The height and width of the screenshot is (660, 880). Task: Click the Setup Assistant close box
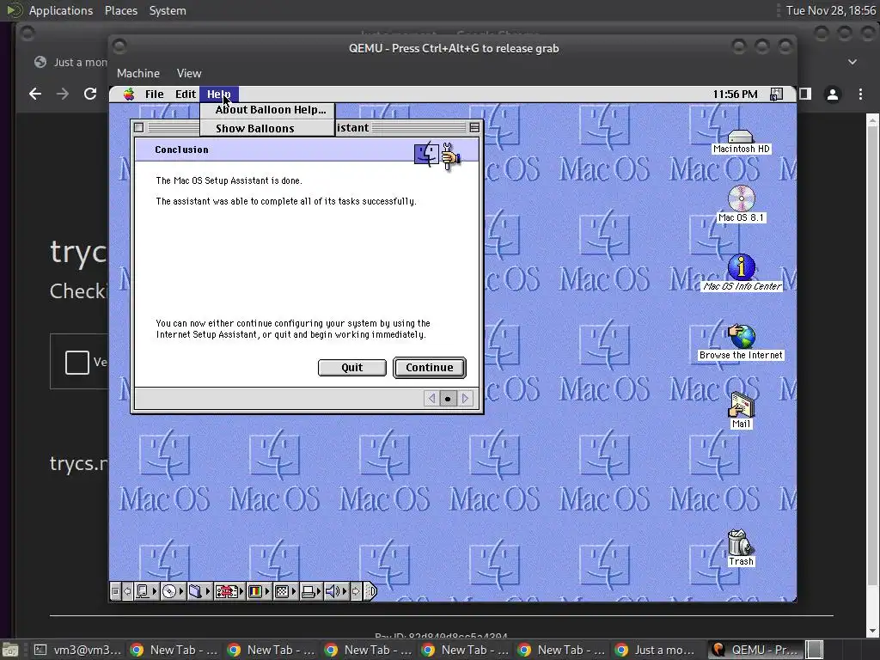tap(138, 127)
